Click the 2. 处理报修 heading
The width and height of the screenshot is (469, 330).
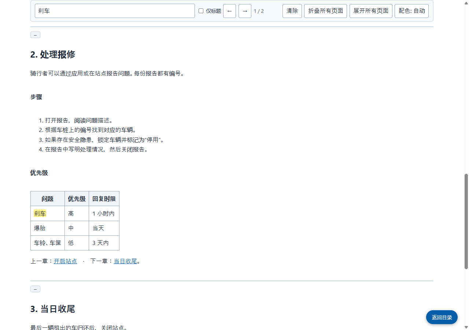point(53,54)
